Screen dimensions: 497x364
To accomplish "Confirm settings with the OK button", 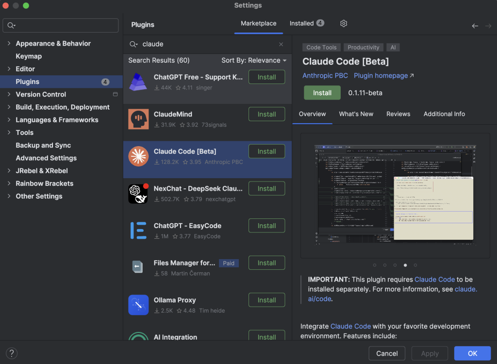I will [x=472, y=353].
